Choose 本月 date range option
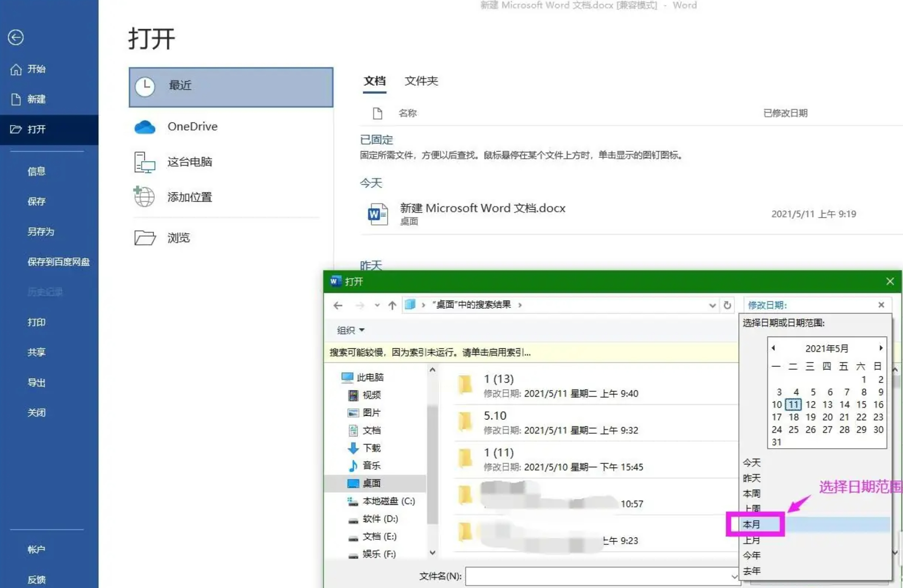Image resolution: width=903 pixels, height=588 pixels. pos(752,525)
